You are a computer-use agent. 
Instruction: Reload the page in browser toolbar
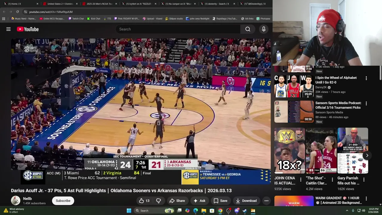pyautogui.click(x=17, y=12)
